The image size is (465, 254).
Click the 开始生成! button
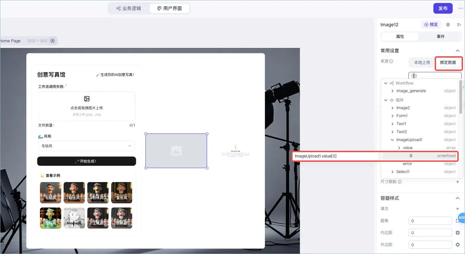pyautogui.click(x=87, y=161)
